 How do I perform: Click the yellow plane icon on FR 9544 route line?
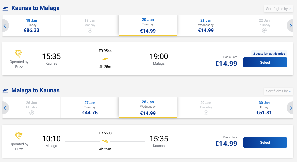click(105, 59)
